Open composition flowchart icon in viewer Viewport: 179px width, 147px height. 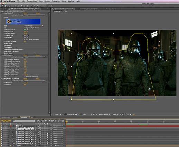[128, 114]
